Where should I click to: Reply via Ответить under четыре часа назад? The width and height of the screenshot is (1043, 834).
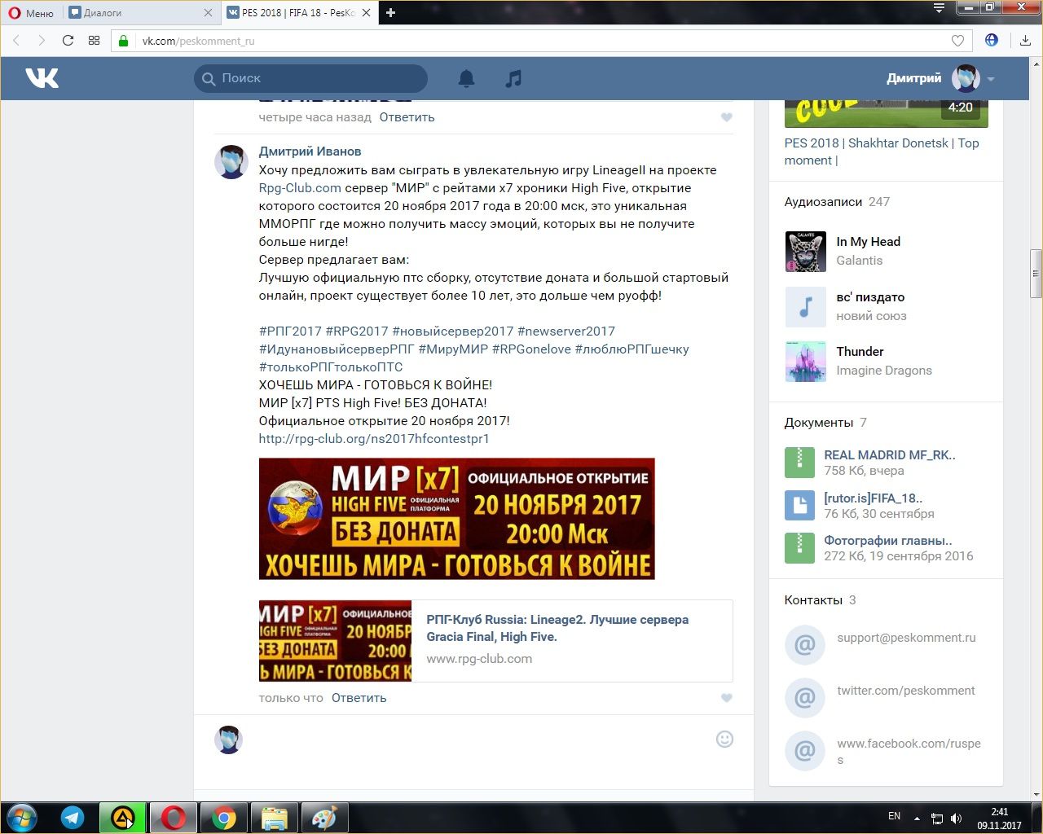click(407, 117)
